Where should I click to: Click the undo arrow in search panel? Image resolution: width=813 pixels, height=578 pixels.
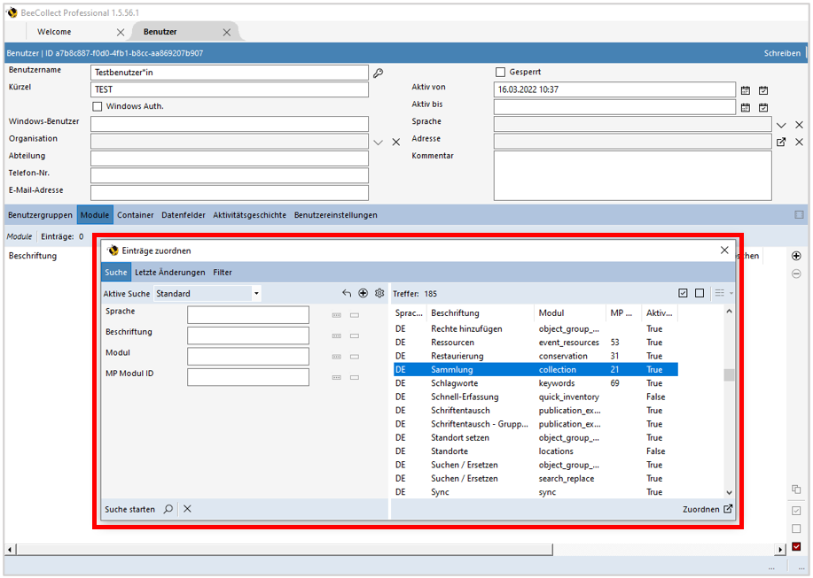tap(347, 293)
